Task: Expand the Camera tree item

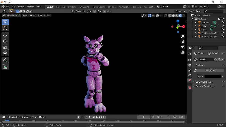Action: (x=196, y=22)
